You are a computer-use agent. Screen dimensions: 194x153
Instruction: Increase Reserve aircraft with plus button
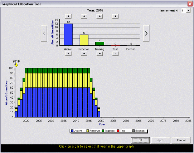click(x=84, y=16)
